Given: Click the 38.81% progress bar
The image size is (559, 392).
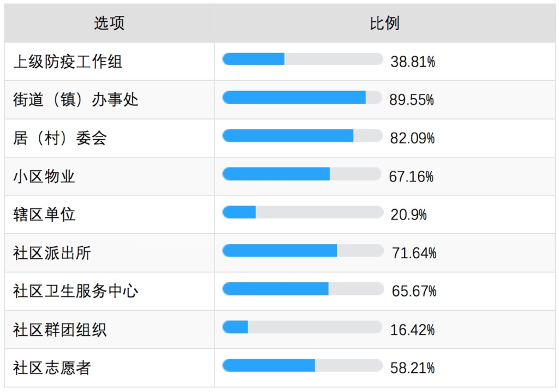Looking at the screenshot, I should (302, 59).
